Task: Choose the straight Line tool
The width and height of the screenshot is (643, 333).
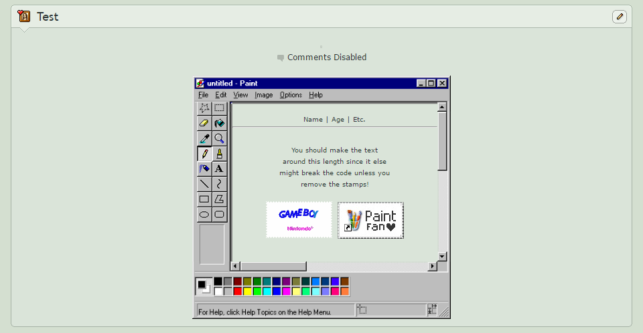Action: coord(204,184)
